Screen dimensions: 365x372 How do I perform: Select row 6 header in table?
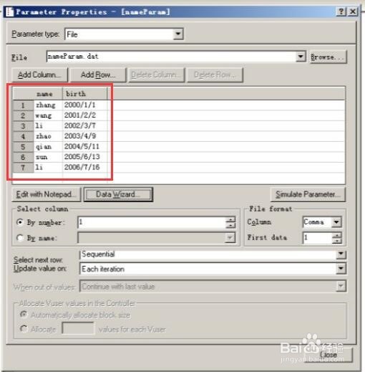click(23, 157)
